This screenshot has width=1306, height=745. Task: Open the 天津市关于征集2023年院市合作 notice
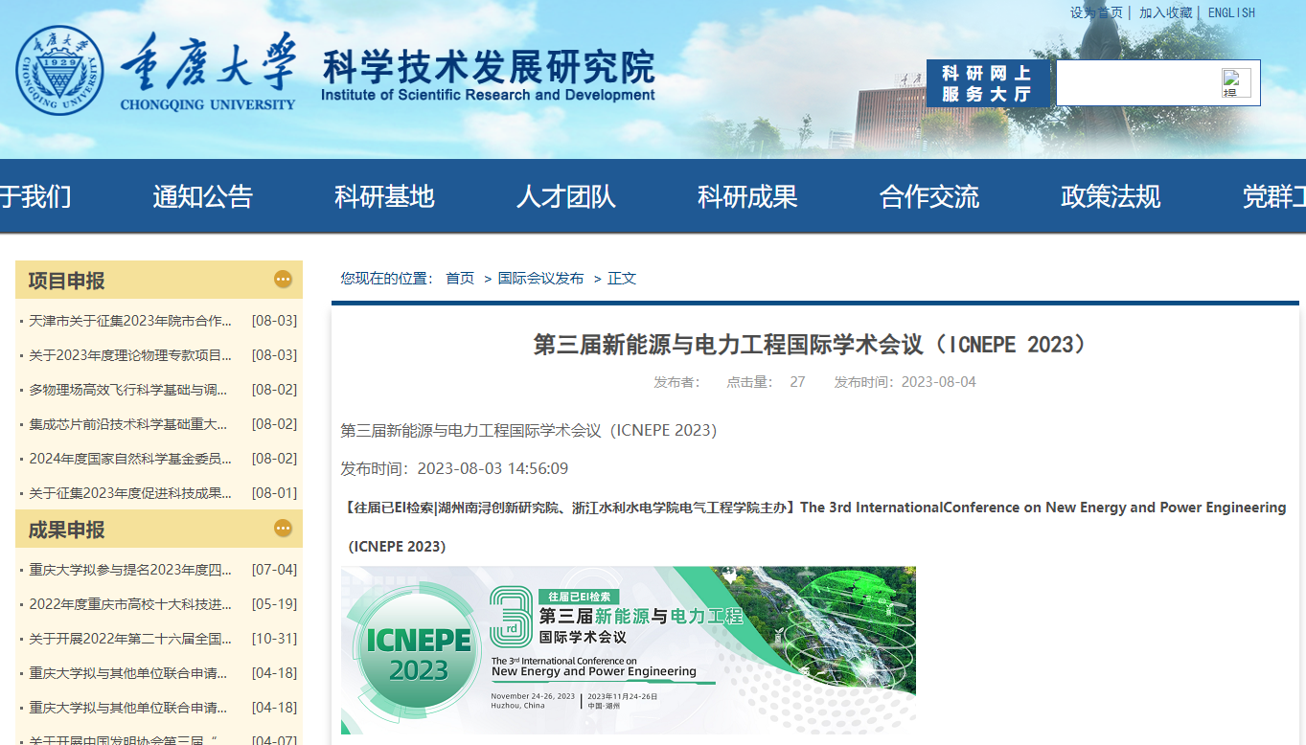click(x=130, y=321)
